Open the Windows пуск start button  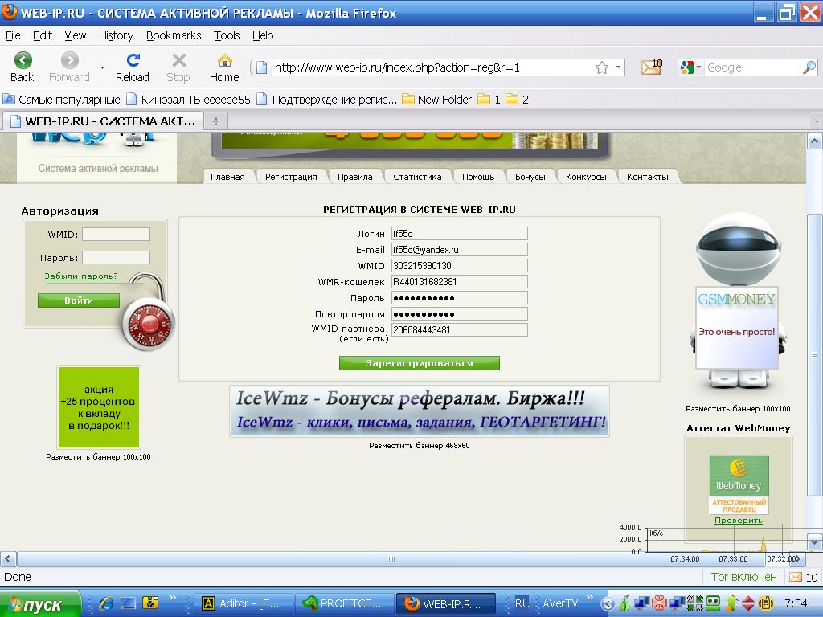(x=40, y=603)
